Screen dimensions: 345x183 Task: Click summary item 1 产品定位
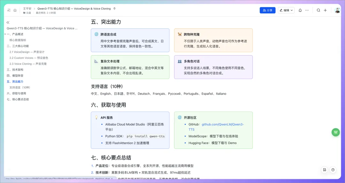144,166
